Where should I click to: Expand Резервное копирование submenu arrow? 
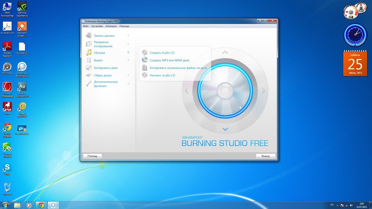128,44
